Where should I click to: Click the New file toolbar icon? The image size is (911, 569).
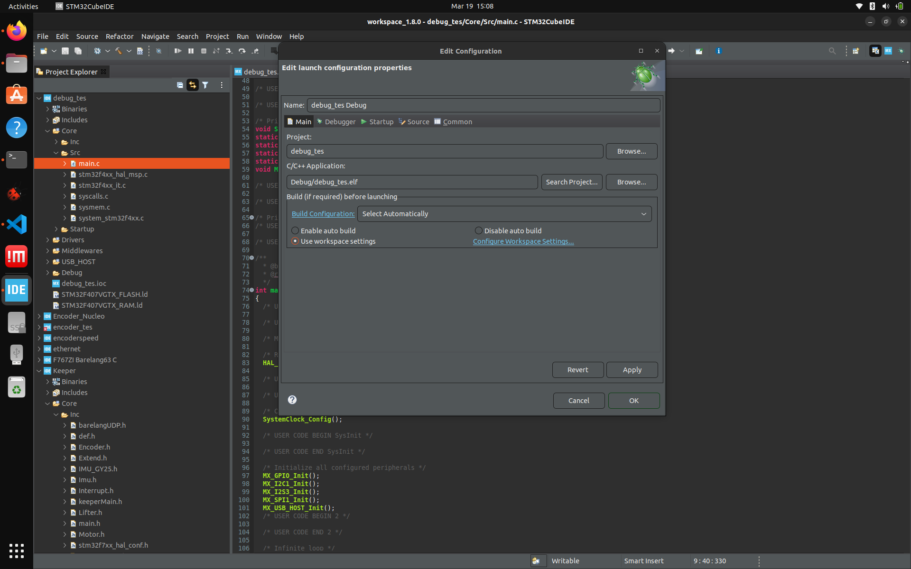pos(44,51)
